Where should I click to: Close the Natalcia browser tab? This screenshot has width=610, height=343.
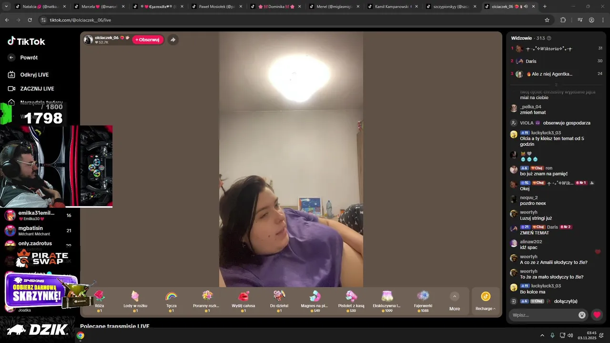pyautogui.click(x=64, y=7)
